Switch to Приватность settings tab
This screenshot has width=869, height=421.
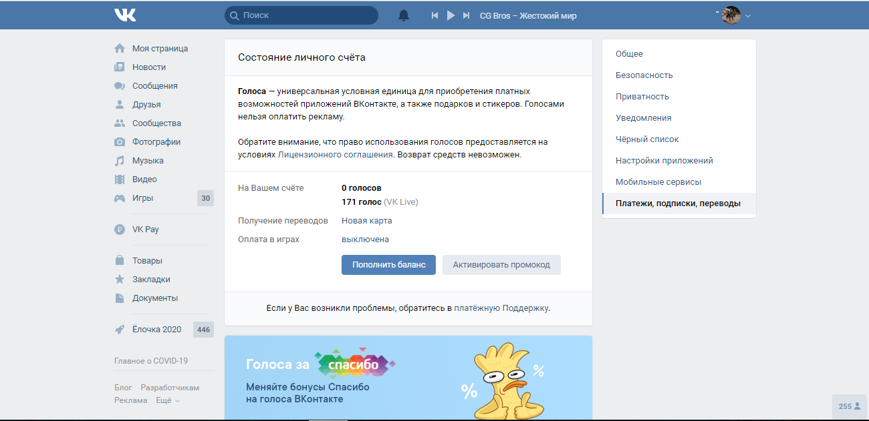pyautogui.click(x=679, y=96)
